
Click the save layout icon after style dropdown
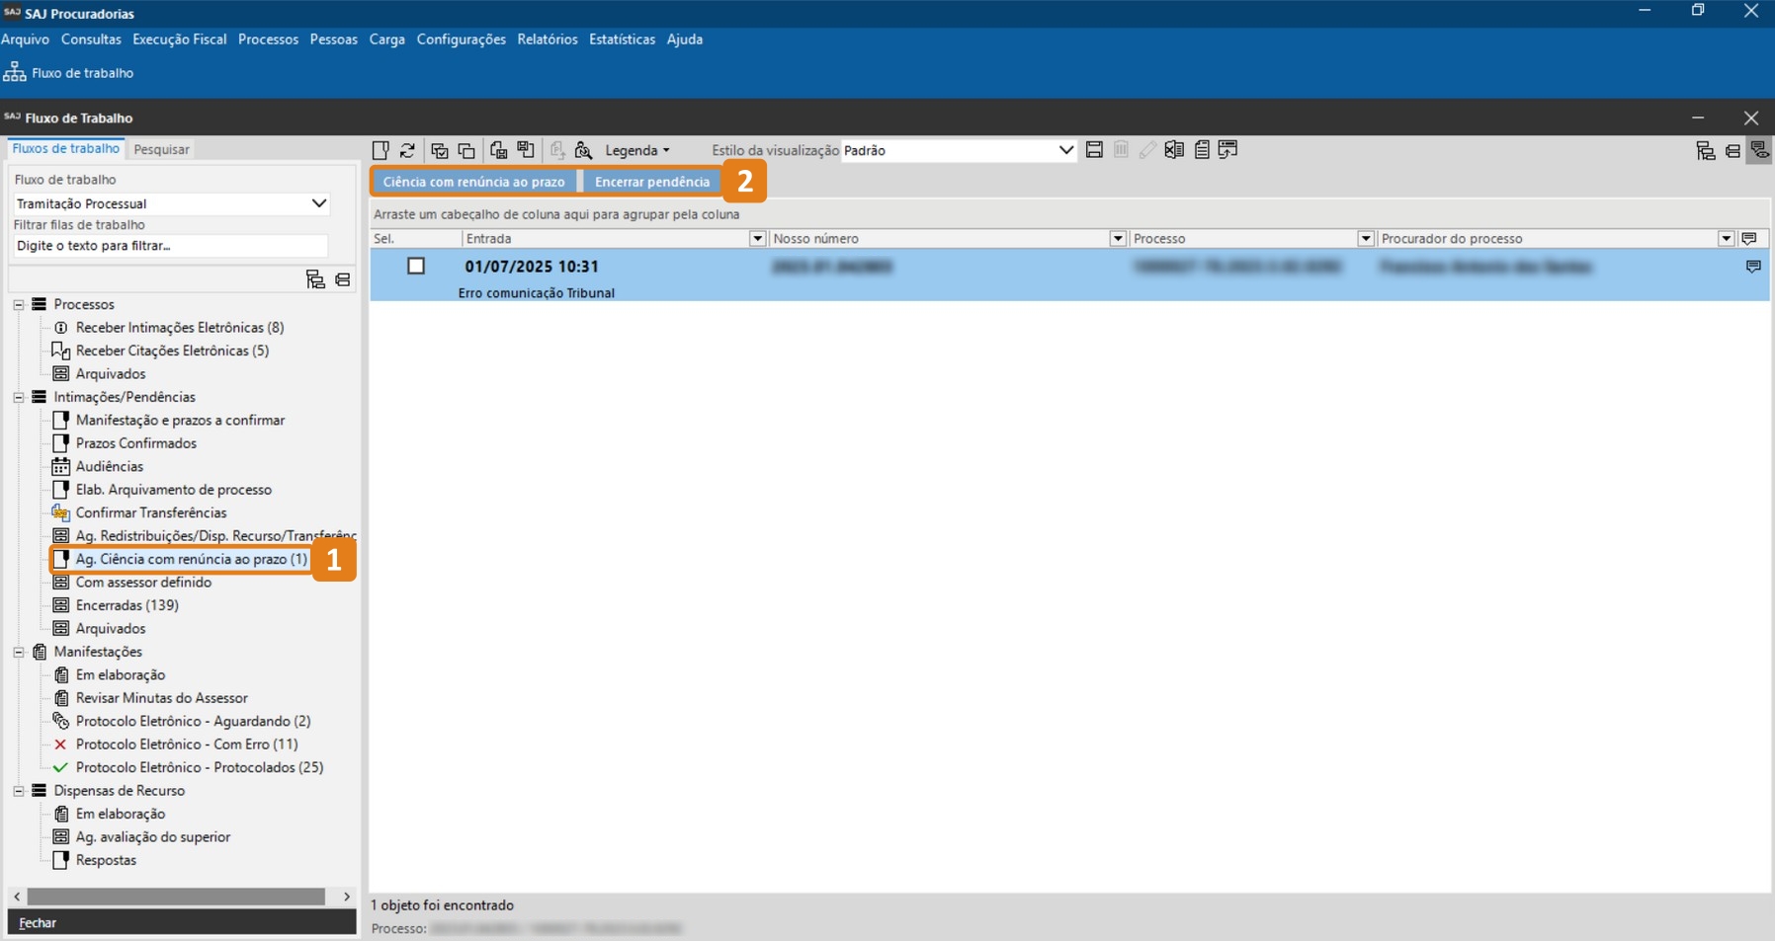point(1094,150)
